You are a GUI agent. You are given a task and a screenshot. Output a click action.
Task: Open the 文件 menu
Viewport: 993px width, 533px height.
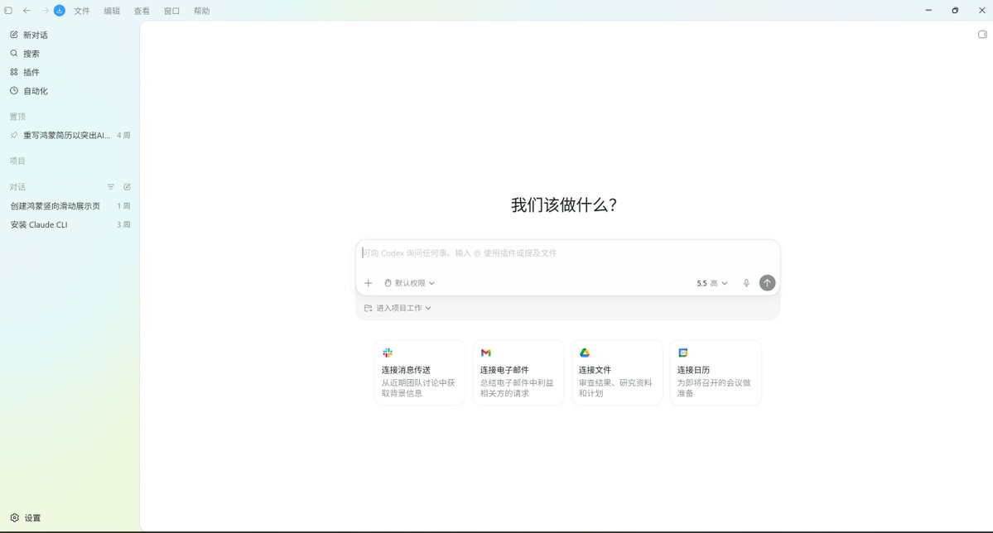[82, 11]
